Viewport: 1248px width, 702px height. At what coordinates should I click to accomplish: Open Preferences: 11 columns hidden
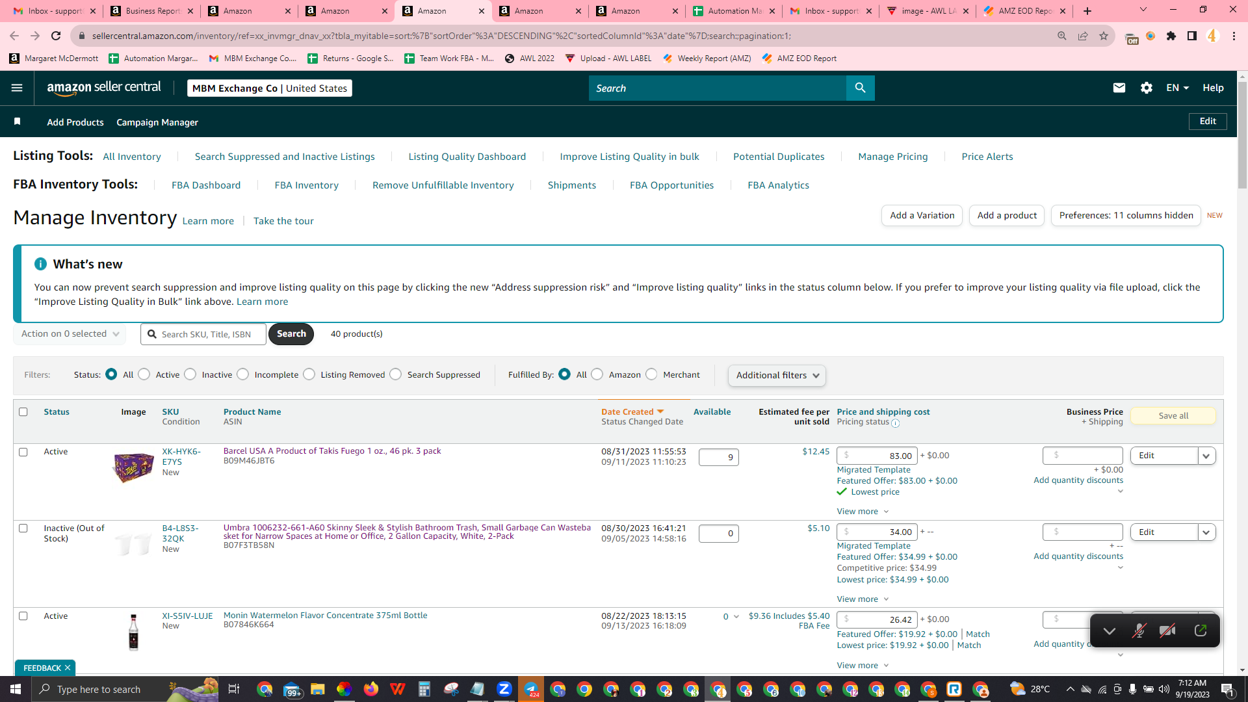1126,215
